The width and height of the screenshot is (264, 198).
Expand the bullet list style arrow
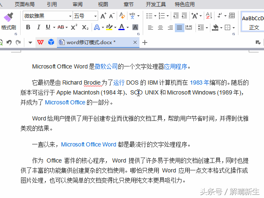point(155,16)
